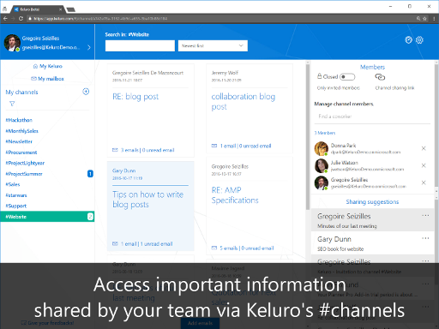This screenshot has width=439, height=329.
Task: Click the channel sharing link icon
Action: click(380, 77)
